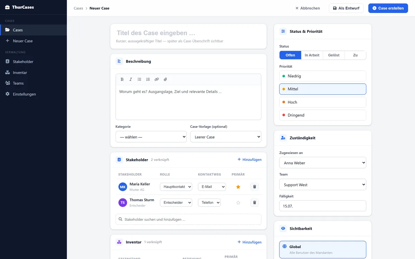415x259 pixels.
Task: Set status to Gelöst
Action: (x=334, y=55)
